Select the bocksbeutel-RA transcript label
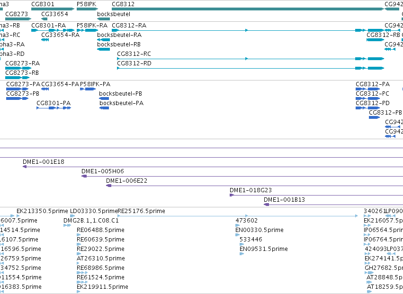Viewport: 403px width, 294px height. point(119,35)
